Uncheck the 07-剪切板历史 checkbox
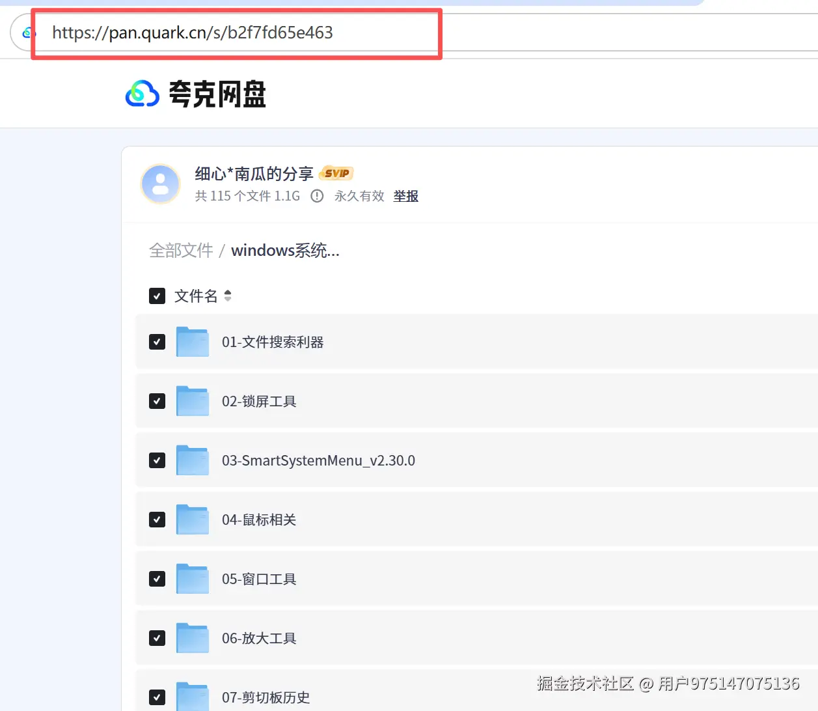The height and width of the screenshot is (711, 818). (157, 697)
